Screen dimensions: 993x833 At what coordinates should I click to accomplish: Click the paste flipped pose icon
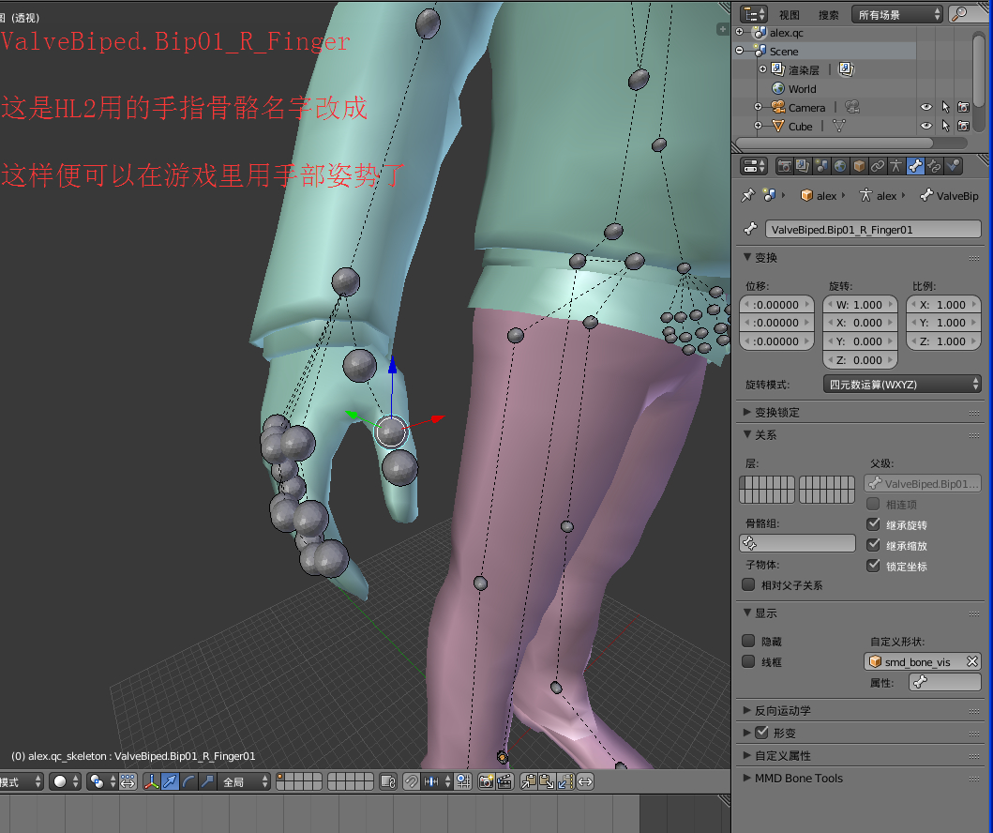[565, 781]
